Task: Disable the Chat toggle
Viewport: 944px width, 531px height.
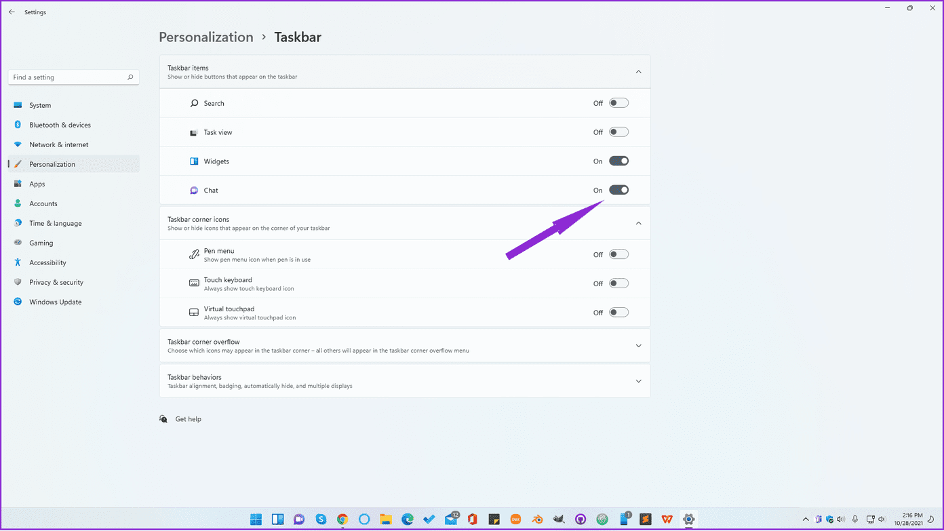Action: (x=618, y=191)
